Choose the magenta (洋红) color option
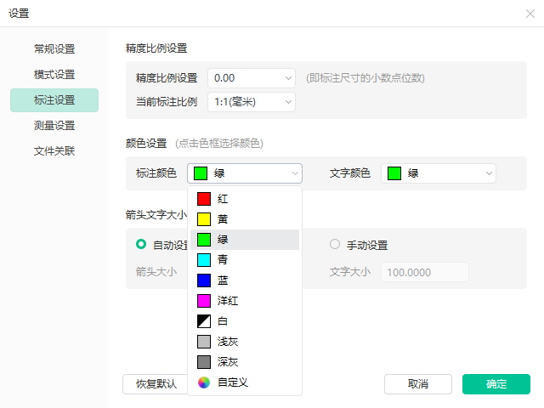The width and height of the screenshot is (544, 408). coord(245,301)
